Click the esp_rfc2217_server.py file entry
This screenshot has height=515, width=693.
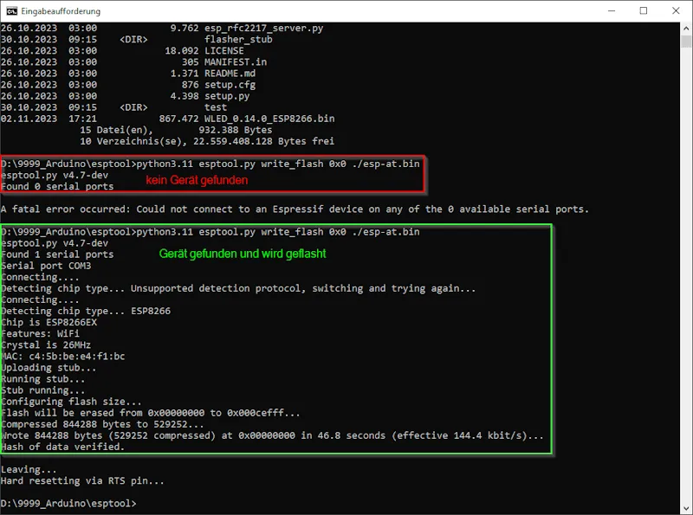(264, 29)
